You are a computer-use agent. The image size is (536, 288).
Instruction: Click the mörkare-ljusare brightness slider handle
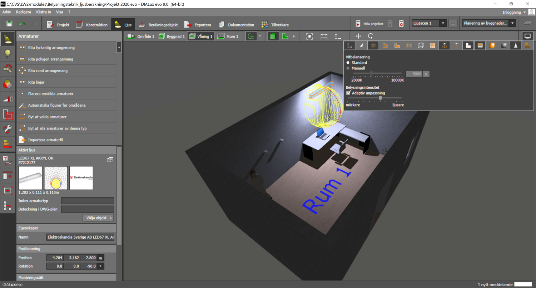(380, 98)
